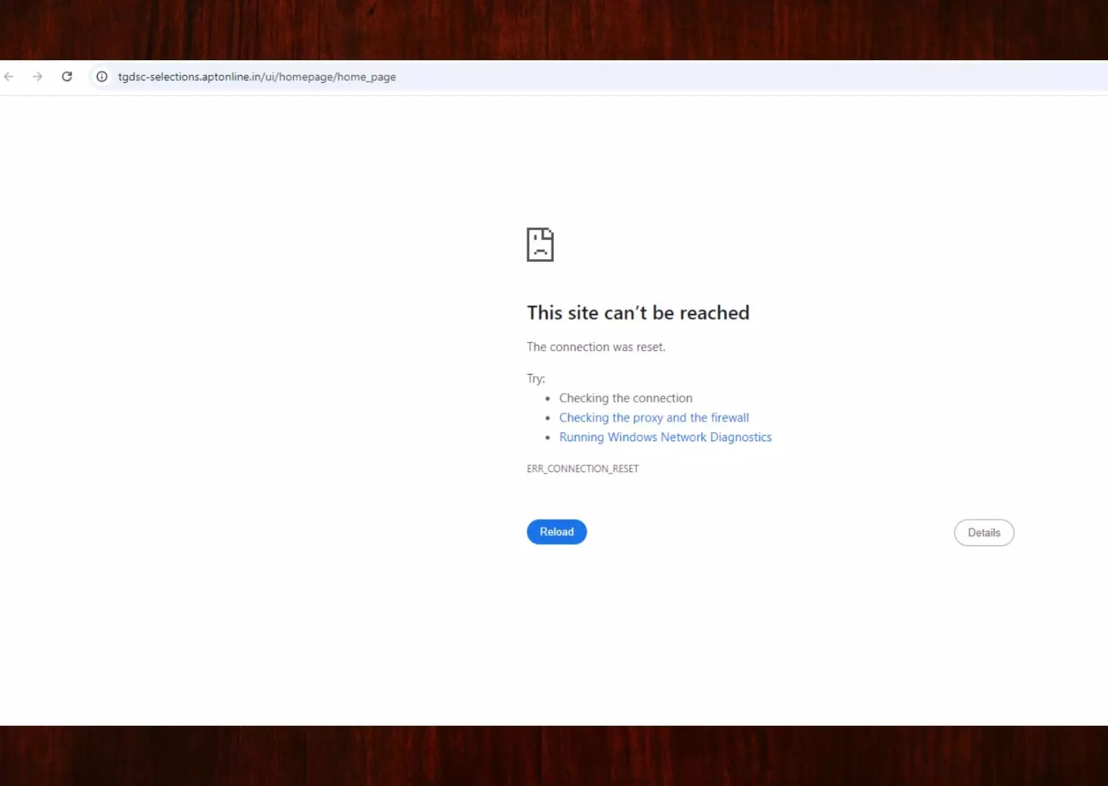Go back using the browser back arrow
Viewport: 1108px width, 786px height.
click(9, 77)
